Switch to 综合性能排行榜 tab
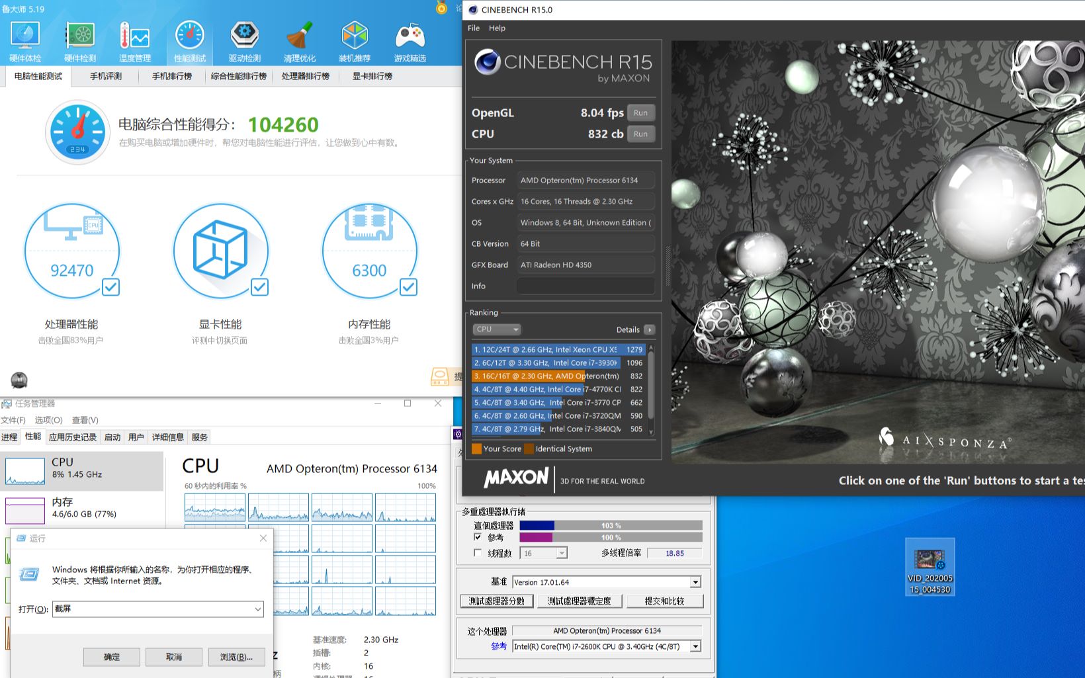This screenshot has height=678, width=1085. pos(239,77)
